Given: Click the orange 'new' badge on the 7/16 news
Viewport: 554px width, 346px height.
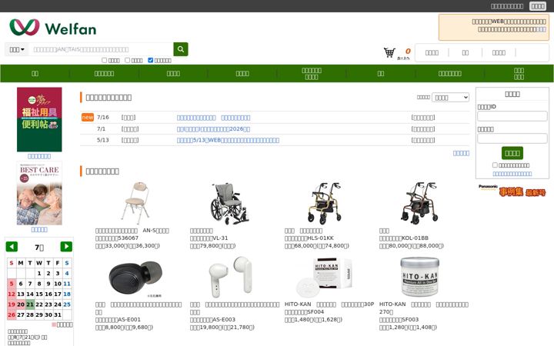Looking at the screenshot, I should point(88,117).
